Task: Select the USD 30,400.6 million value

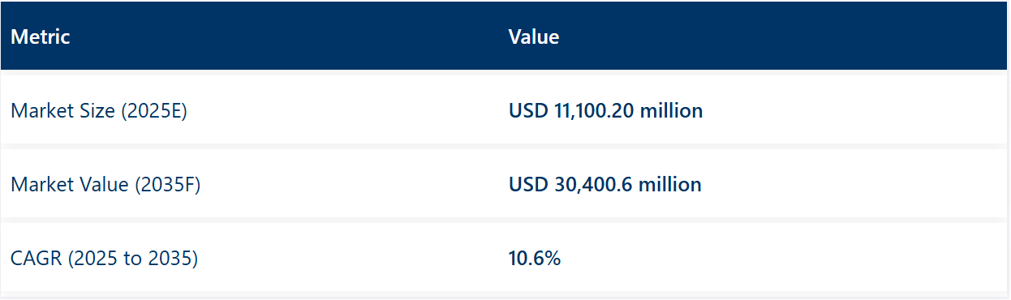Action: point(605,185)
